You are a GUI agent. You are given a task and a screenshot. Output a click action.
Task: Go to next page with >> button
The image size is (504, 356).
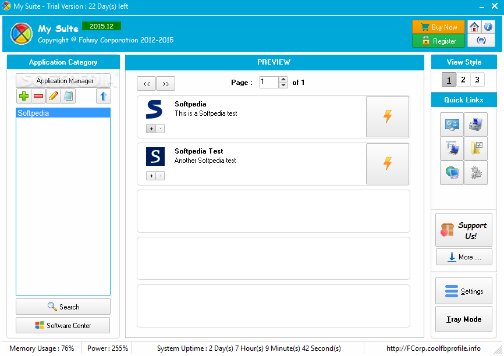point(165,84)
